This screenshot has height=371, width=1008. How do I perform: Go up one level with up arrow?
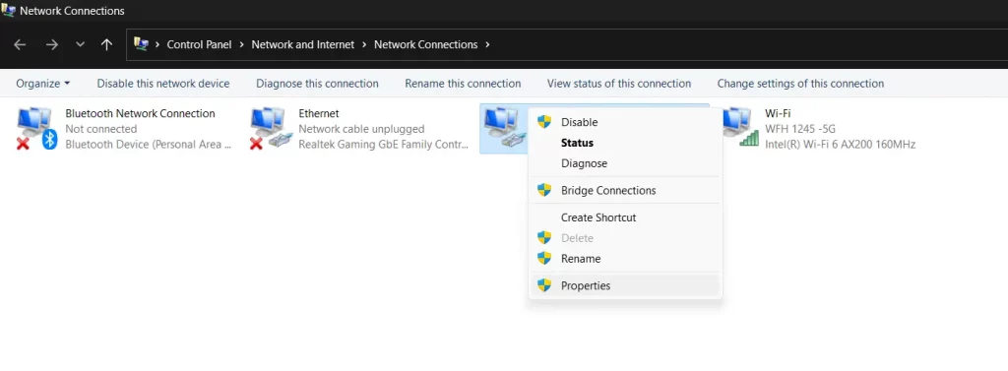coord(106,44)
